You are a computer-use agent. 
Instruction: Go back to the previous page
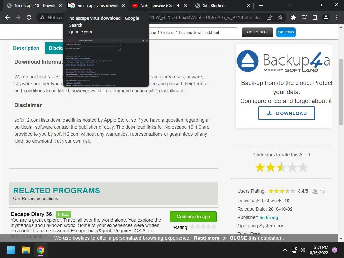[x=7, y=17]
